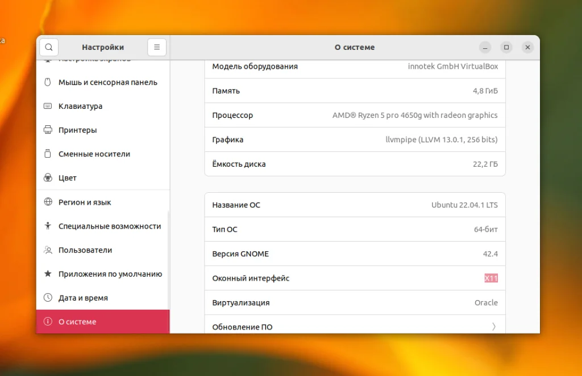The image size is (582, 376).
Task: Open the search with the magnifier icon
Action: pos(48,47)
